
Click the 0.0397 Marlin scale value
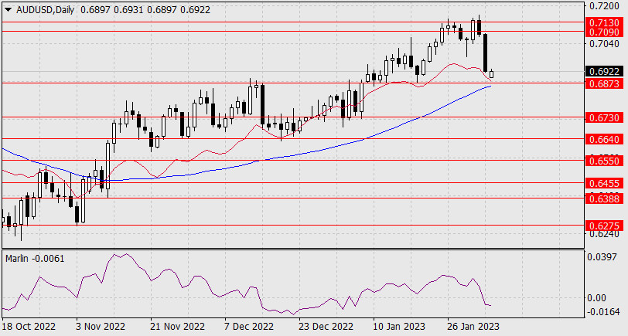tap(600, 256)
